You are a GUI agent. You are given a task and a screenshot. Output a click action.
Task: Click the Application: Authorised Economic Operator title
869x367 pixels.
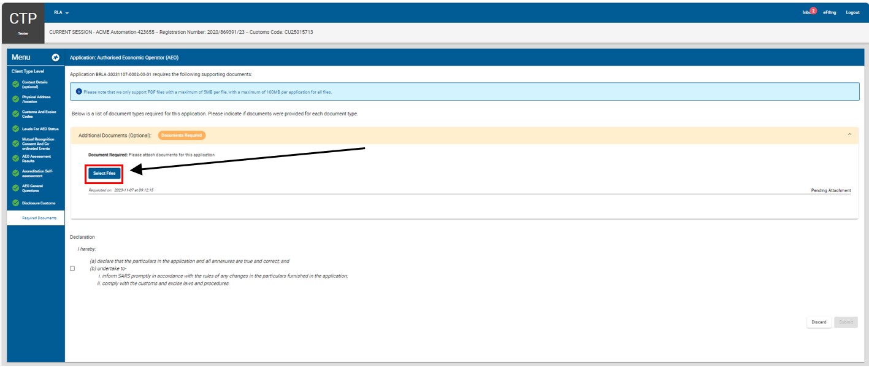point(124,58)
